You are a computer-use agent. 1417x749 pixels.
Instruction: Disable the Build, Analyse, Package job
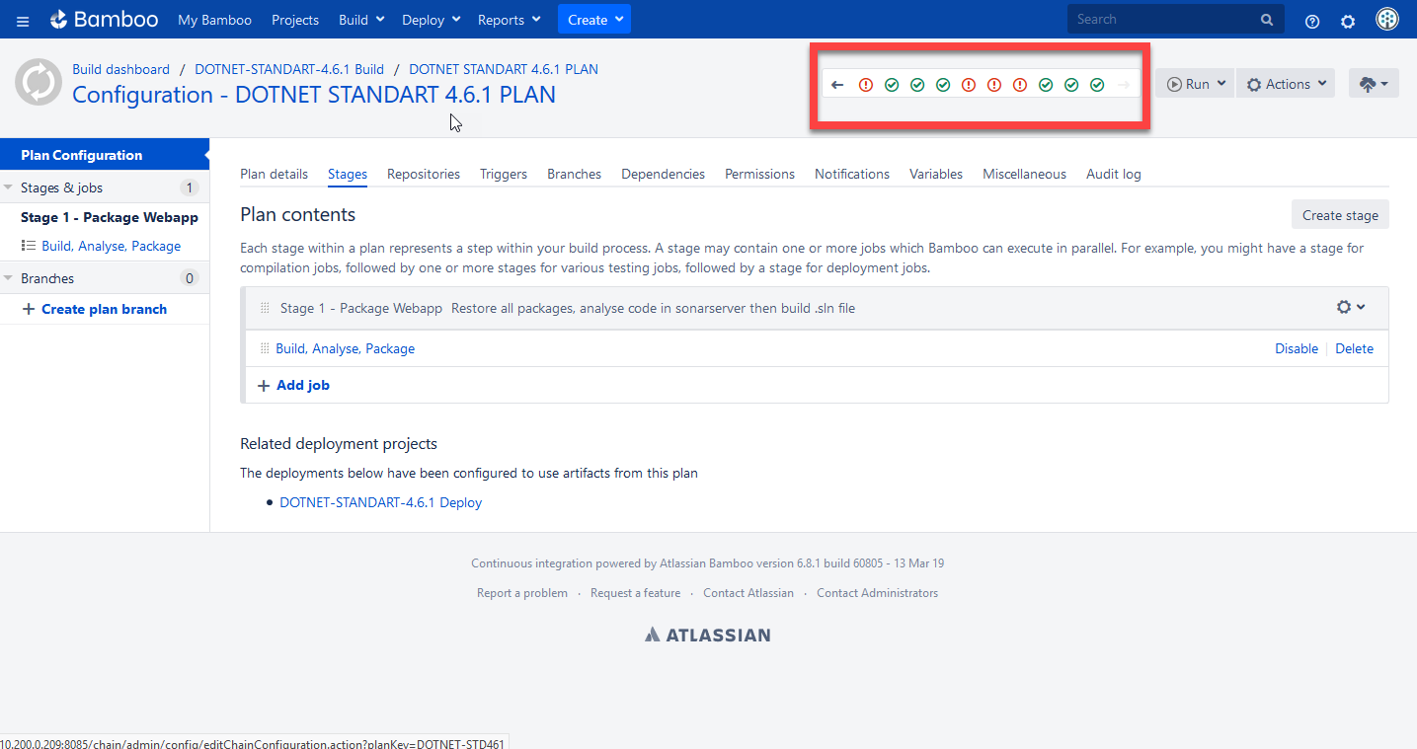1297,348
